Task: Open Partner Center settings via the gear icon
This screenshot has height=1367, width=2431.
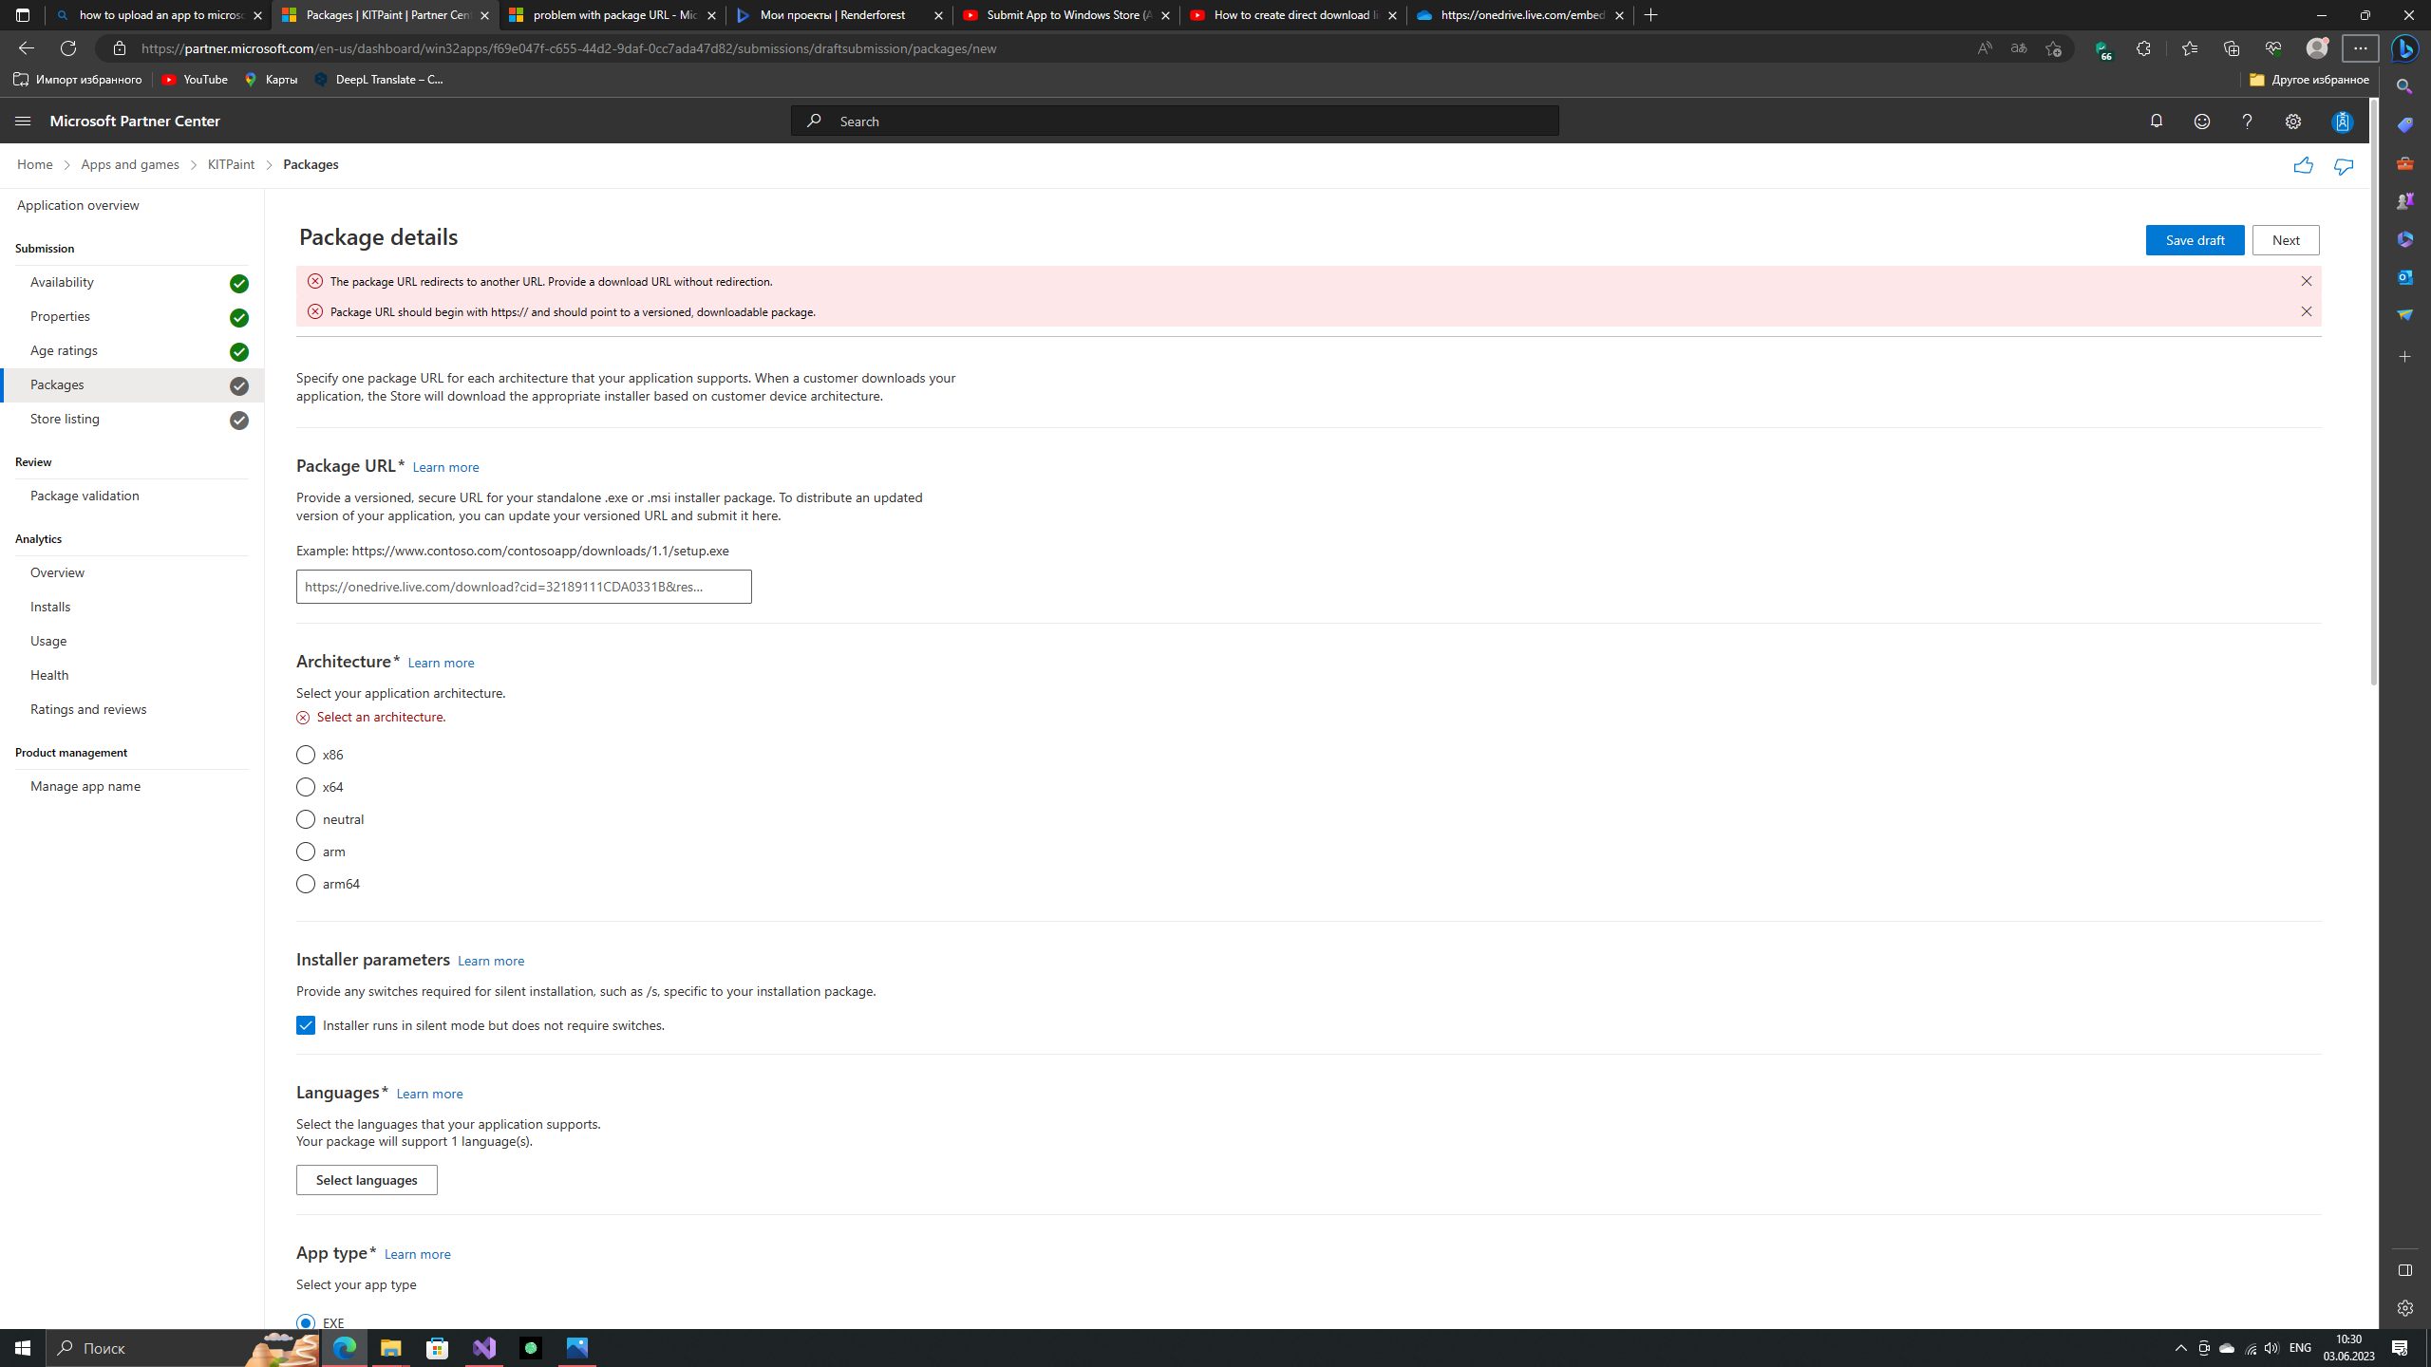Action: 2293,121
